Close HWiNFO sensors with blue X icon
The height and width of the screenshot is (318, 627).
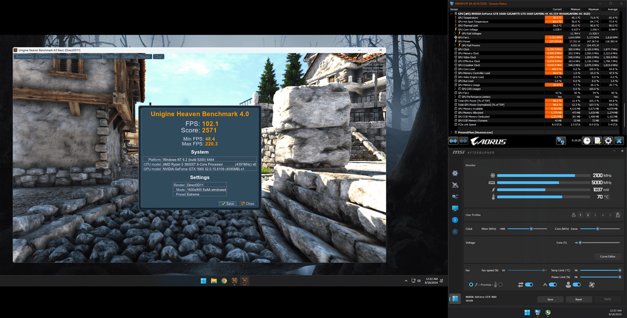pyautogui.click(x=619, y=140)
